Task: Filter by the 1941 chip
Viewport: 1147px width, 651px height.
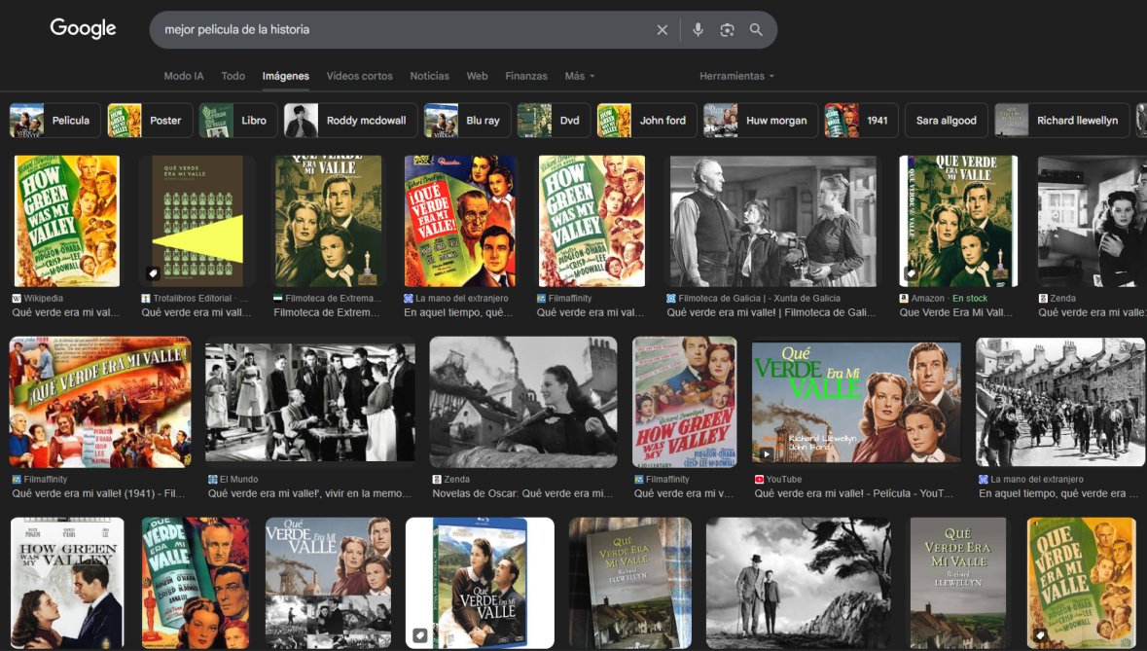Action: (x=862, y=121)
